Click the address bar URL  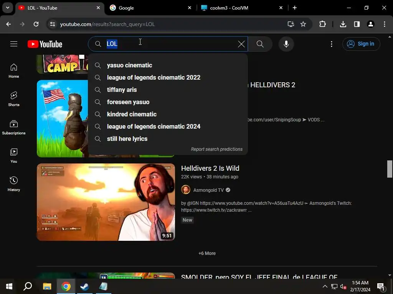point(107,24)
